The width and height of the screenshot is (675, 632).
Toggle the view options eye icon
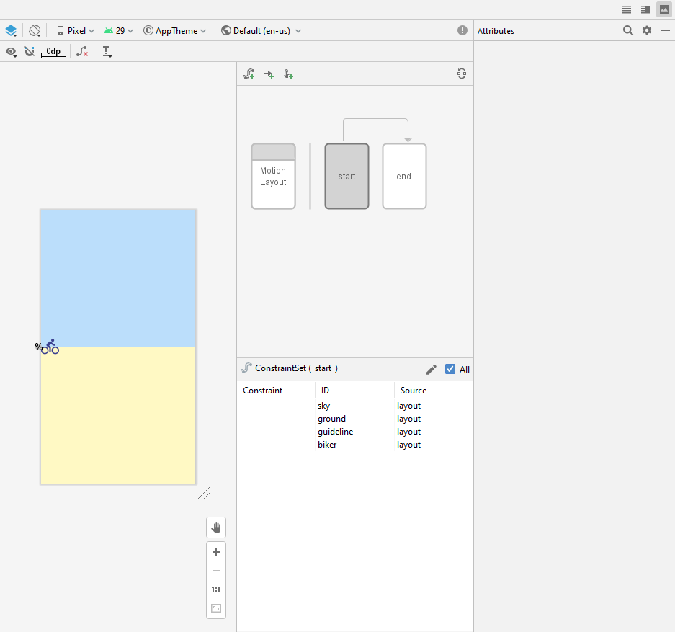pos(11,52)
